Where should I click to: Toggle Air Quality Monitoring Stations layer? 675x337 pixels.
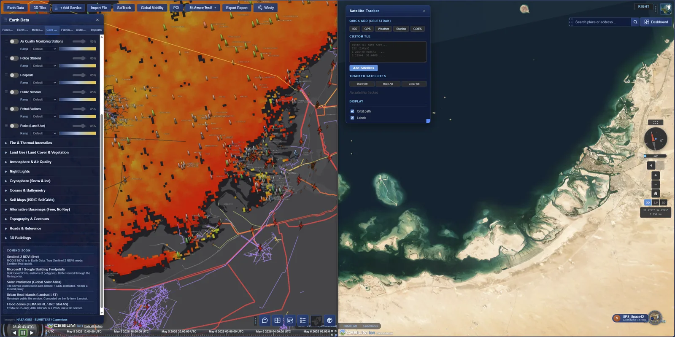14,41
